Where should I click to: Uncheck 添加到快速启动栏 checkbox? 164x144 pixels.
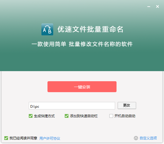(x=66, y=116)
